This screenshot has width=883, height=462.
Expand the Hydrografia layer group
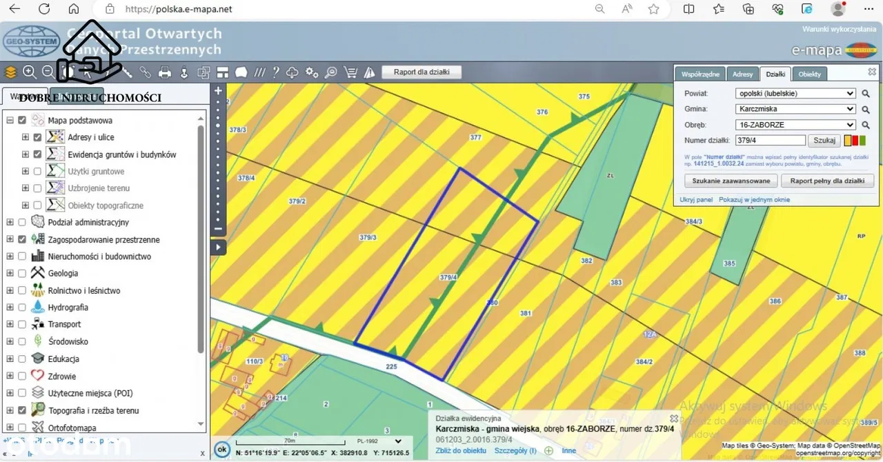[10, 308]
